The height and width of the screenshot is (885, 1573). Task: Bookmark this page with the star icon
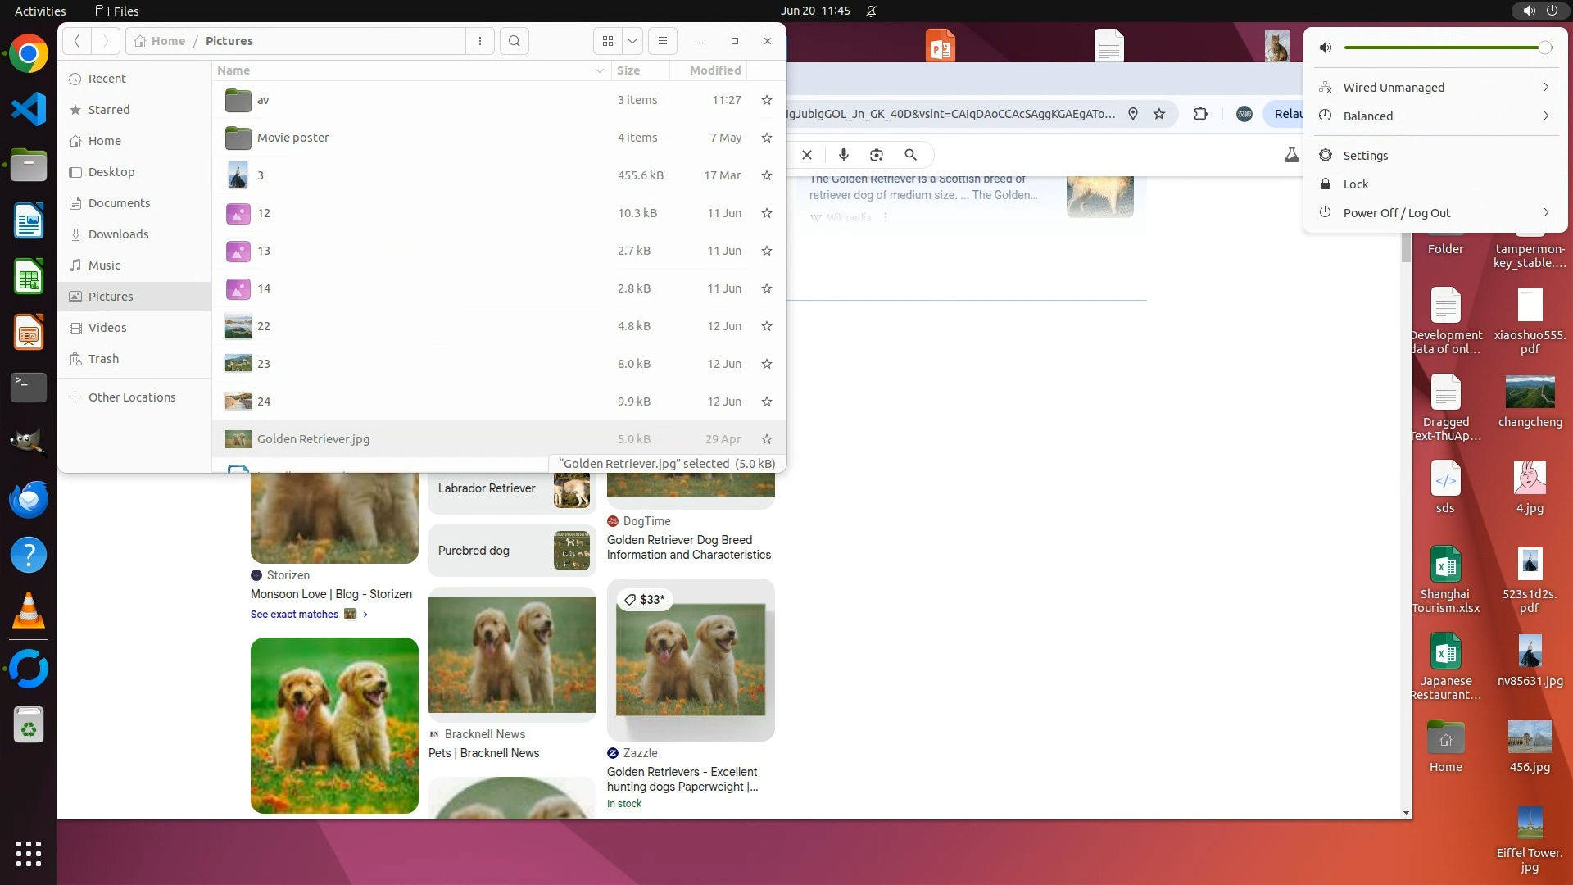point(1159,114)
